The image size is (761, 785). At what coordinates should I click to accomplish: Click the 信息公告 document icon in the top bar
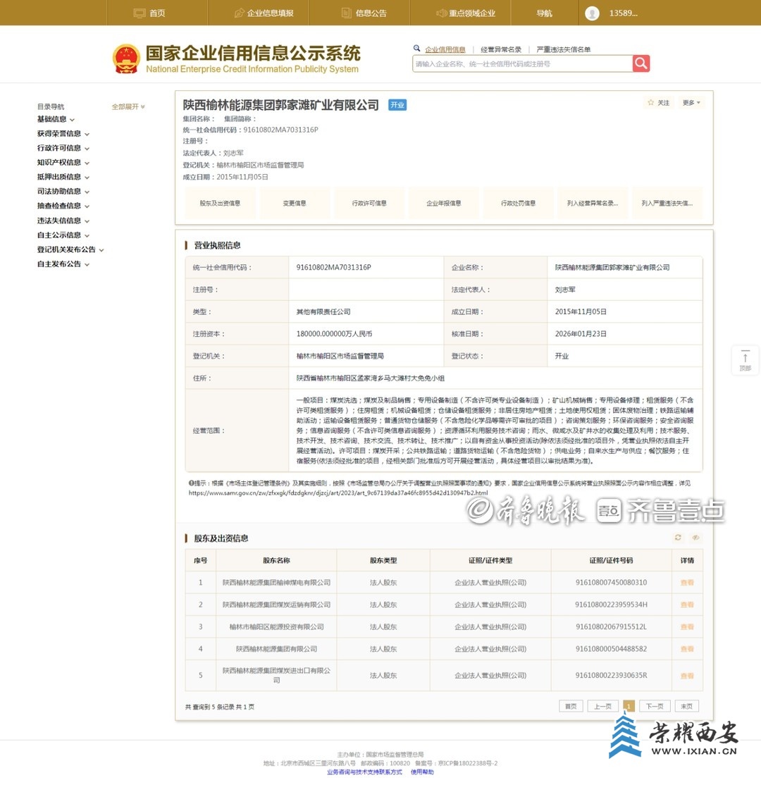[346, 13]
